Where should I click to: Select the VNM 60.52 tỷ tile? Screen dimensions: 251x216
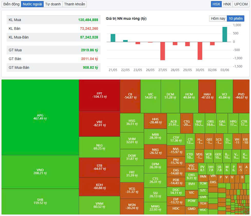click(99, 205)
